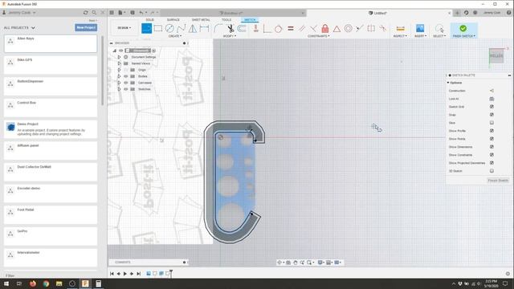Image resolution: width=514 pixels, height=289 pixels.
Task: Click the New Project button
Action: [86, 27]
